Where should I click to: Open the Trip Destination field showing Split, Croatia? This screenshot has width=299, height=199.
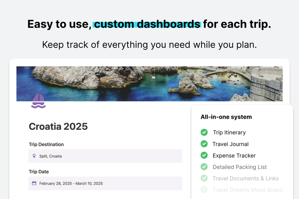click(105, 156)
